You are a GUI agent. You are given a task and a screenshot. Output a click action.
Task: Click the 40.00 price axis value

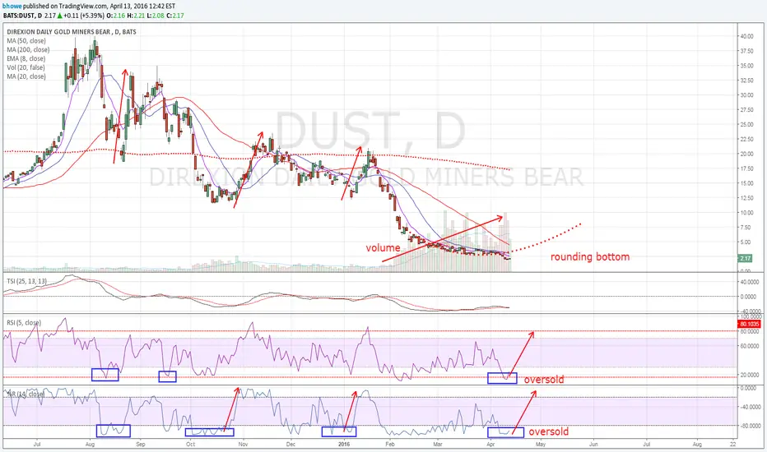point(746,37)
